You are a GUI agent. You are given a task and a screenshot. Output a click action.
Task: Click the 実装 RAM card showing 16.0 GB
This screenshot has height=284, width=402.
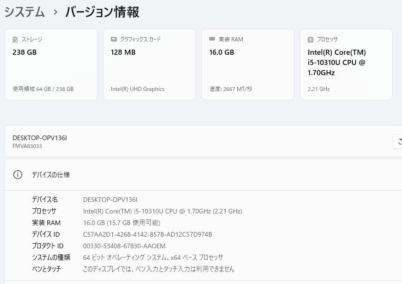tap(248, 64)
